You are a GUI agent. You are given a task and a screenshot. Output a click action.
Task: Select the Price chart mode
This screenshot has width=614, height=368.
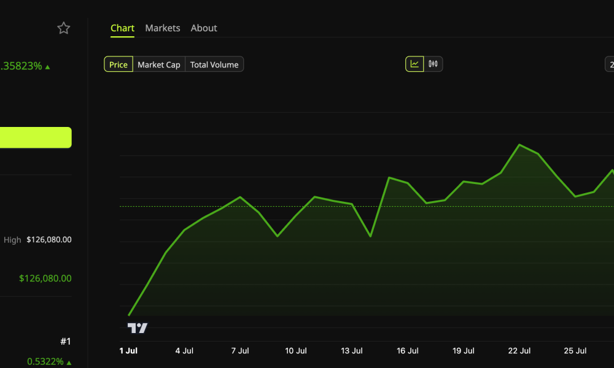pos(119,64)
